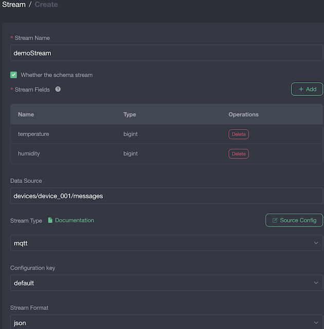
Task: Delete the humidity field row
Action: 239,154
